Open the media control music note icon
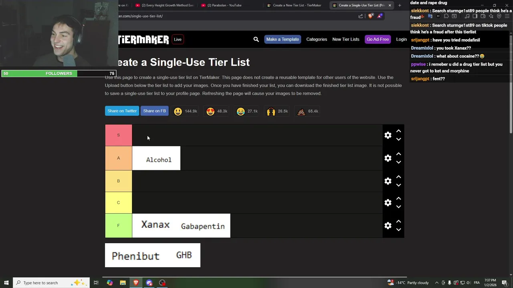Viewport: 513px width, 288px height. coord(467,16)
